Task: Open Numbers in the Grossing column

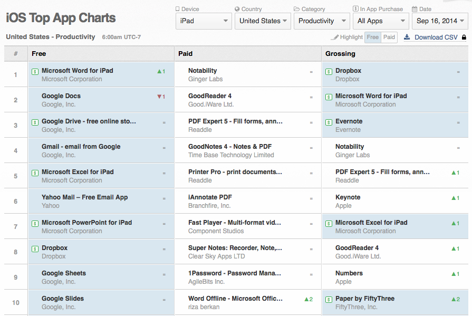Action: pyautogui.click(x=349, y=273)
